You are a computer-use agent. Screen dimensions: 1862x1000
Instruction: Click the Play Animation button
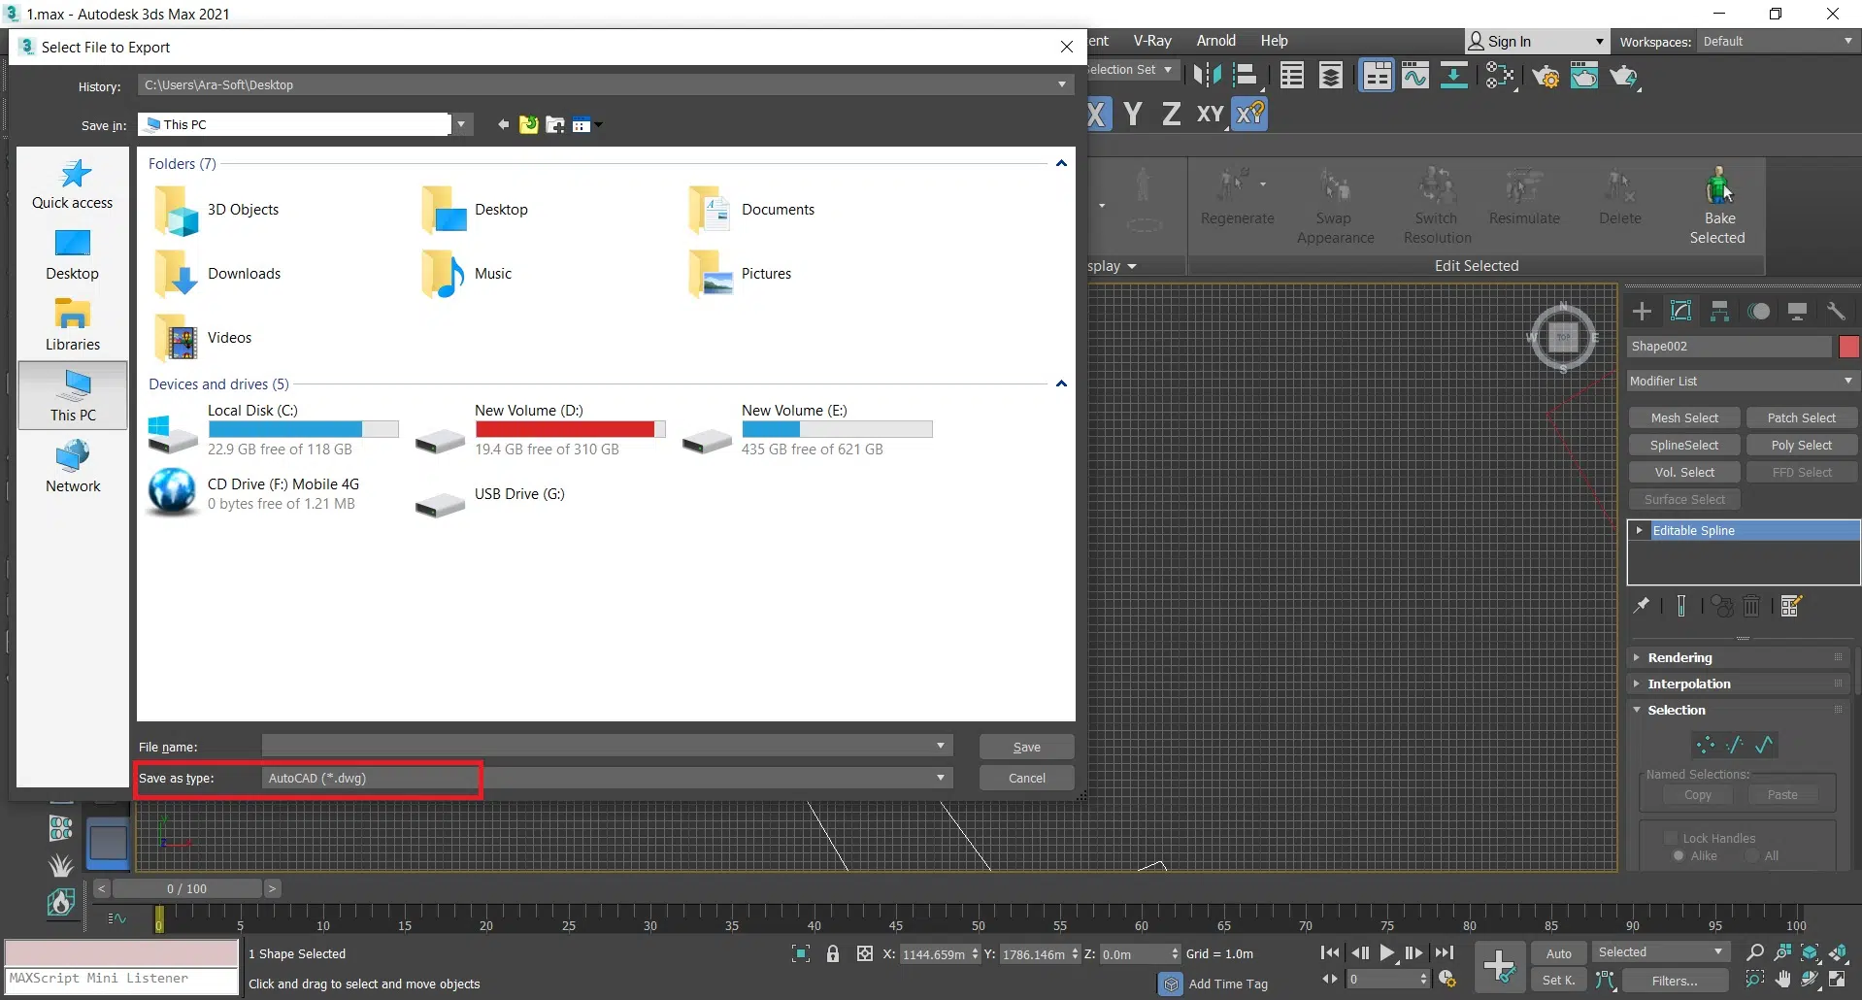point(1387,953)
